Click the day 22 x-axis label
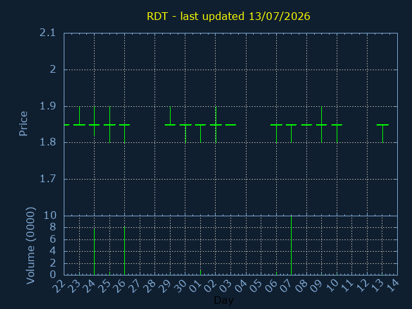 [x=59, y=286]
